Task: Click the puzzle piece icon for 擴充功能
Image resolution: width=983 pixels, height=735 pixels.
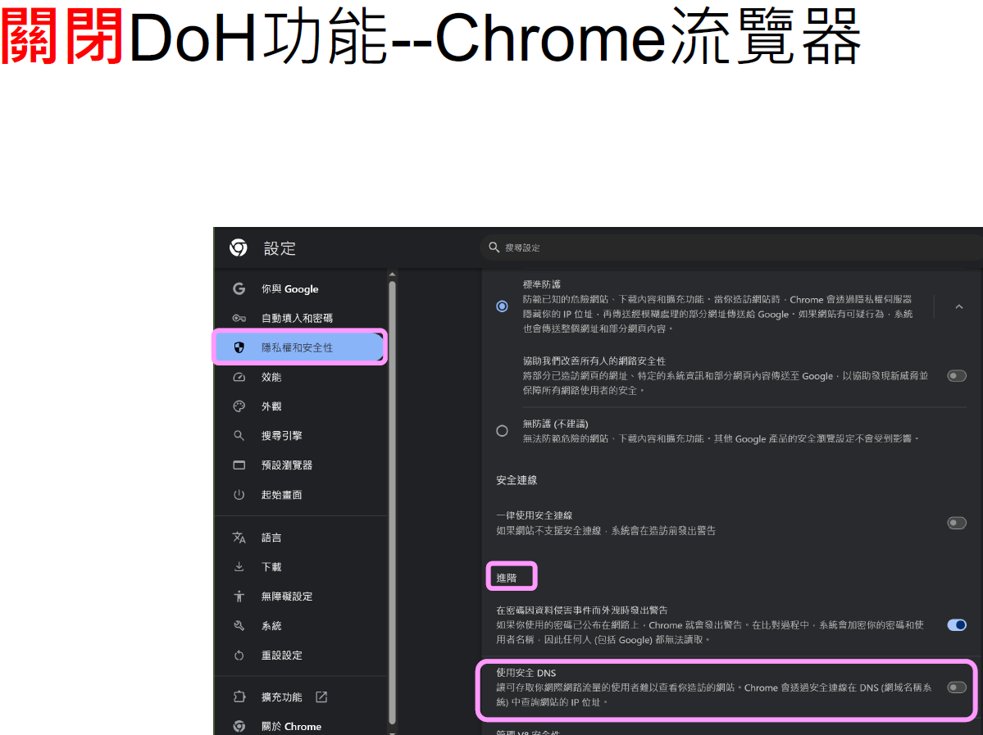Action: point(239,697)
